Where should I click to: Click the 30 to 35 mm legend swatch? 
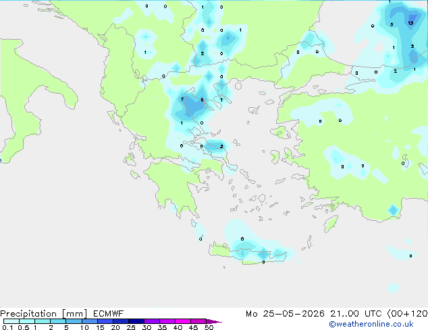[151, 321]
